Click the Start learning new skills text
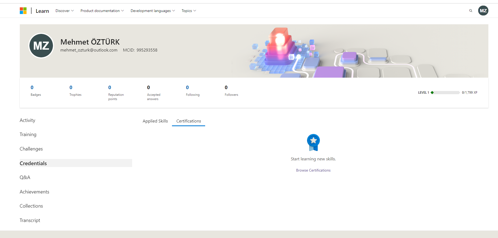Image resolution: width=498 pixels, height=238 pixels. pos(313,159)
